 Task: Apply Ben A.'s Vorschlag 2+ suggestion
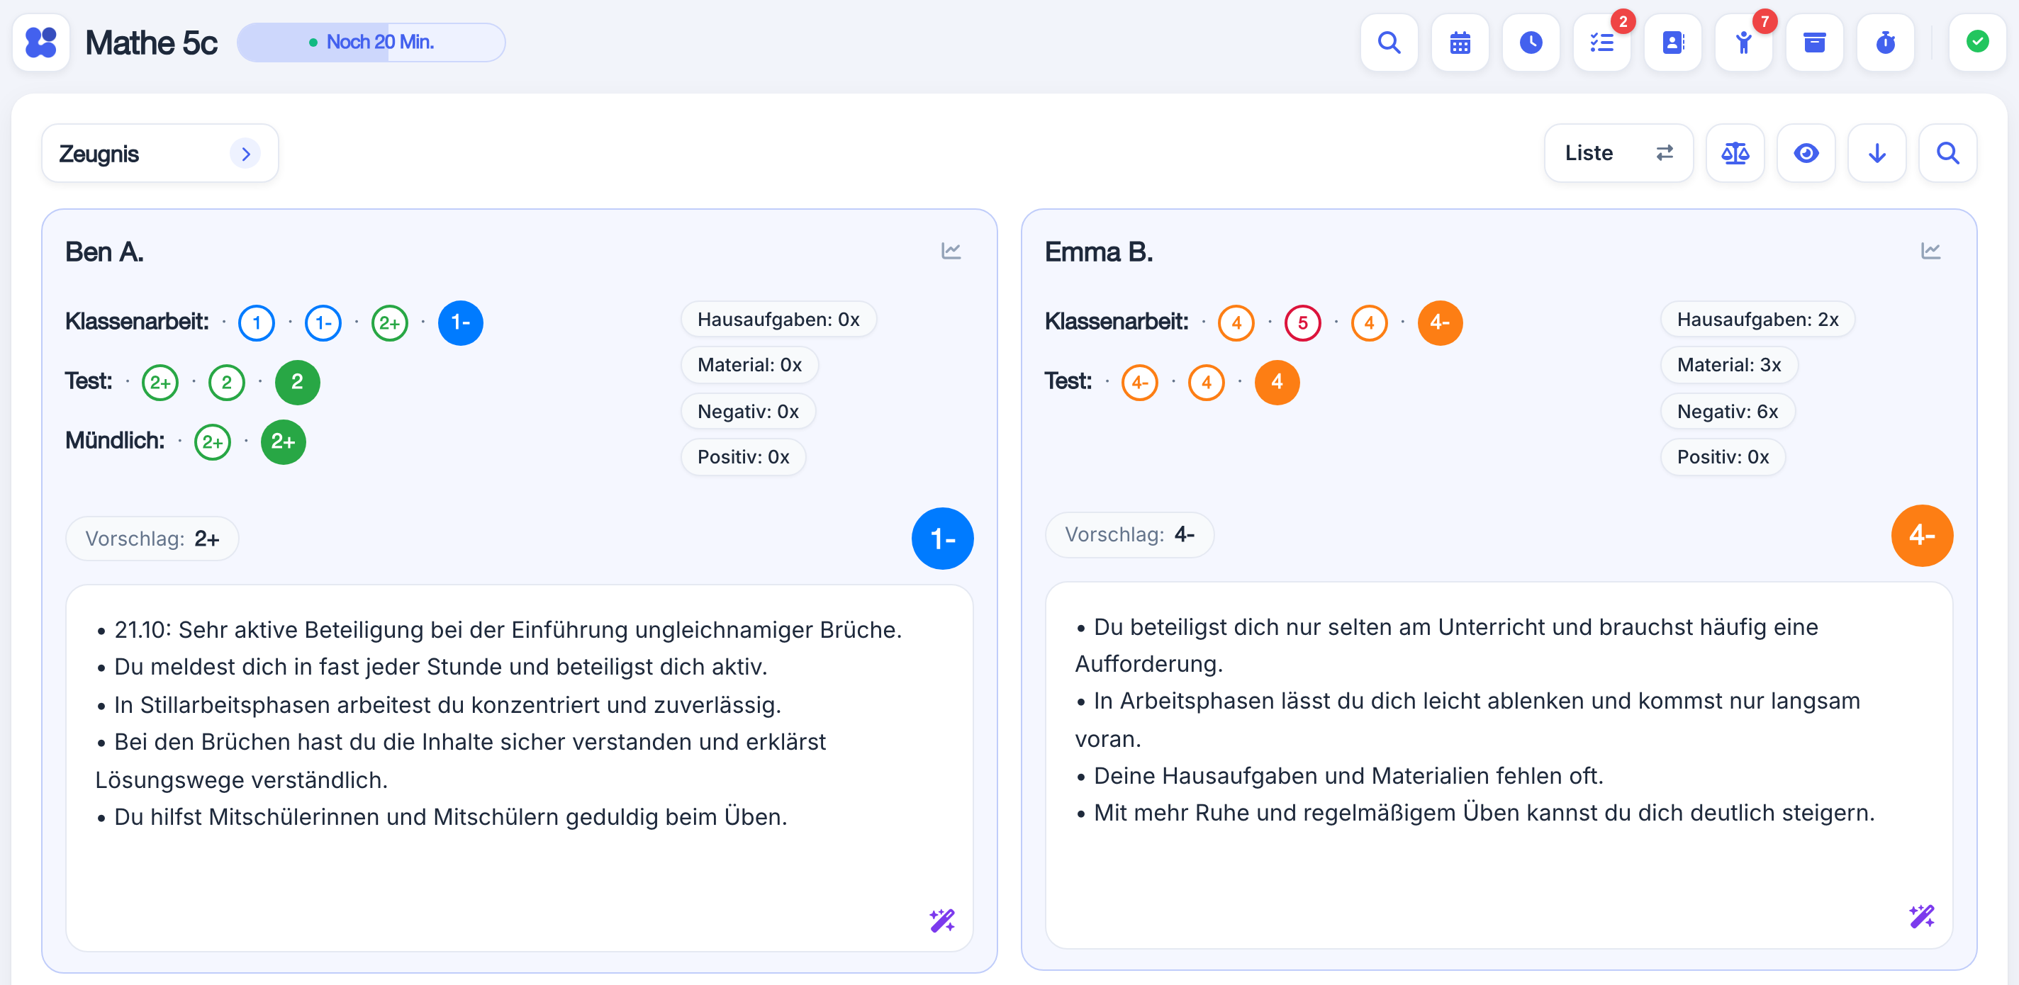(152, 539)
